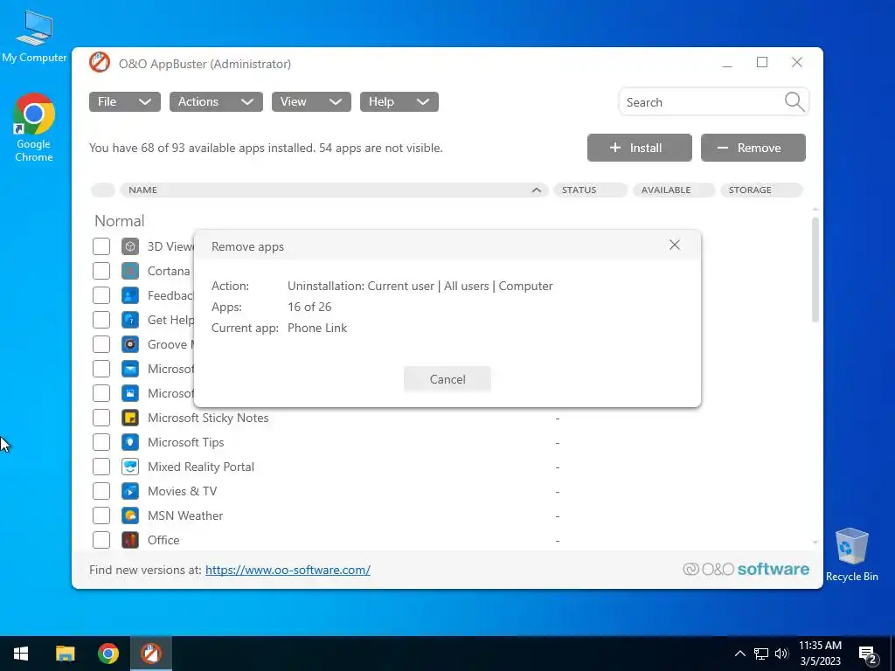
Task: Click the O&O software logo
Action: click(x=746, y=569)
